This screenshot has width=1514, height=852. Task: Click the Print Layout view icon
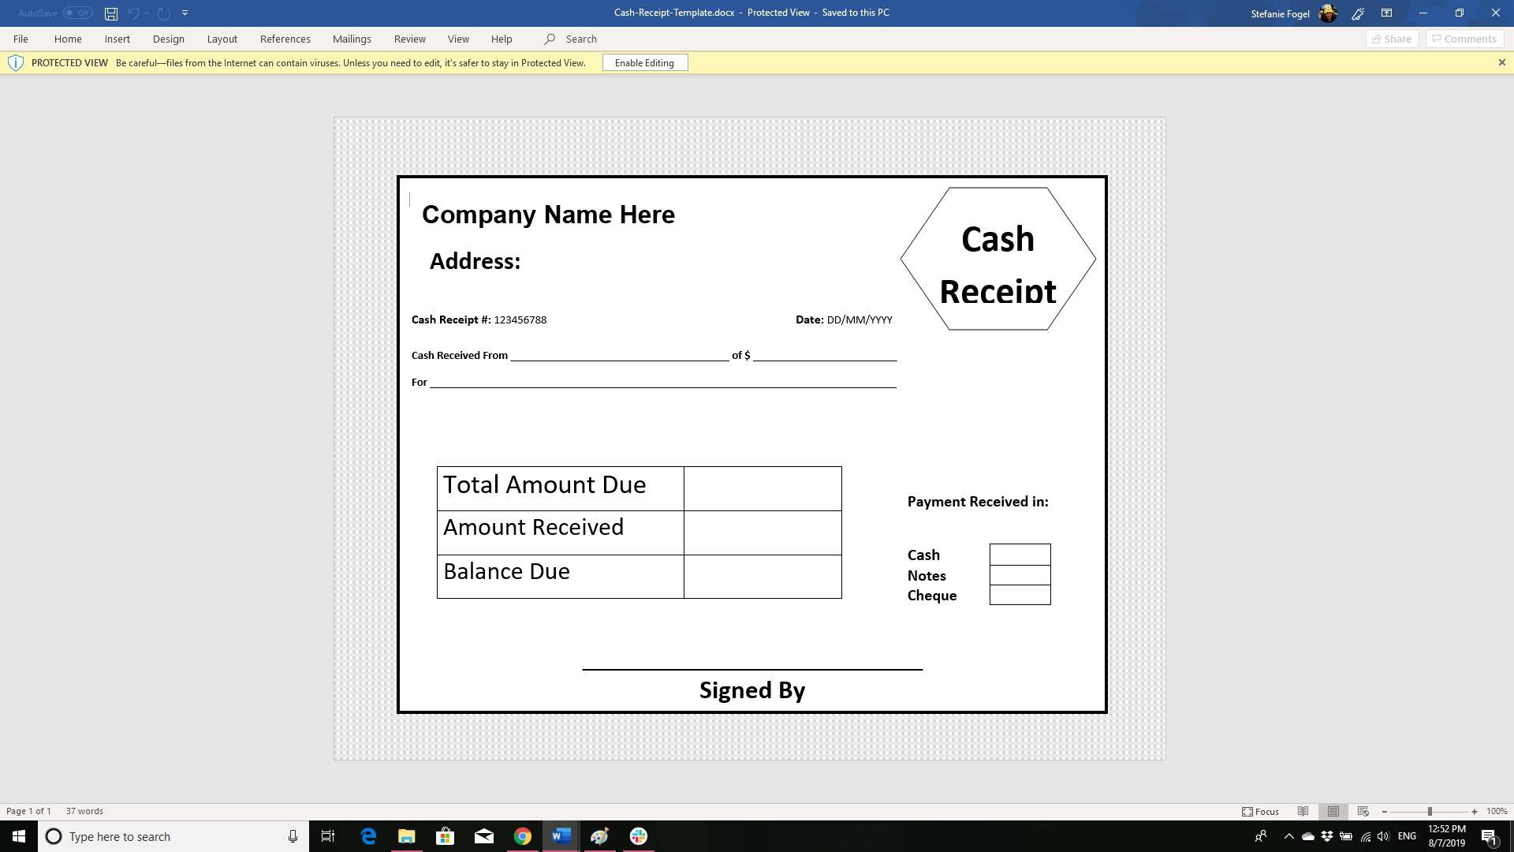coord(1334,812)
